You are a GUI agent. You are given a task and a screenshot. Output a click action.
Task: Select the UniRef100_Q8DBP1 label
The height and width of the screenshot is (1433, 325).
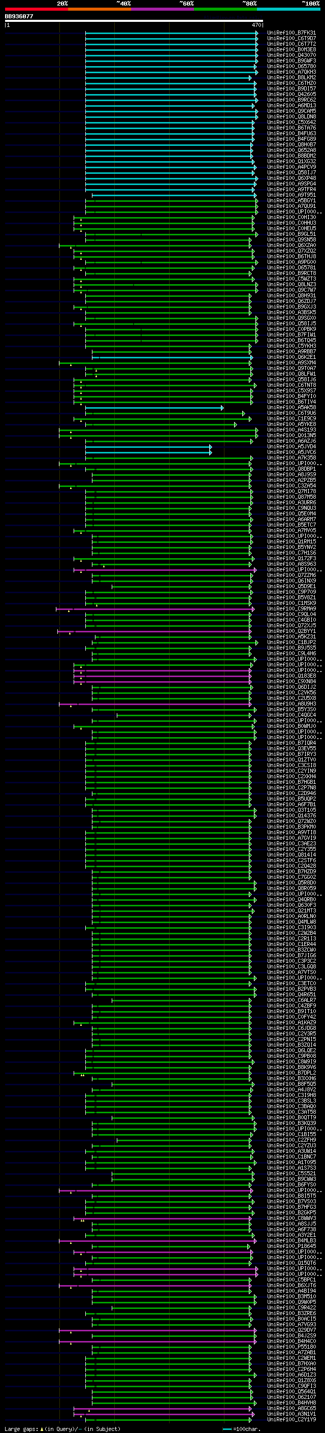291,469
